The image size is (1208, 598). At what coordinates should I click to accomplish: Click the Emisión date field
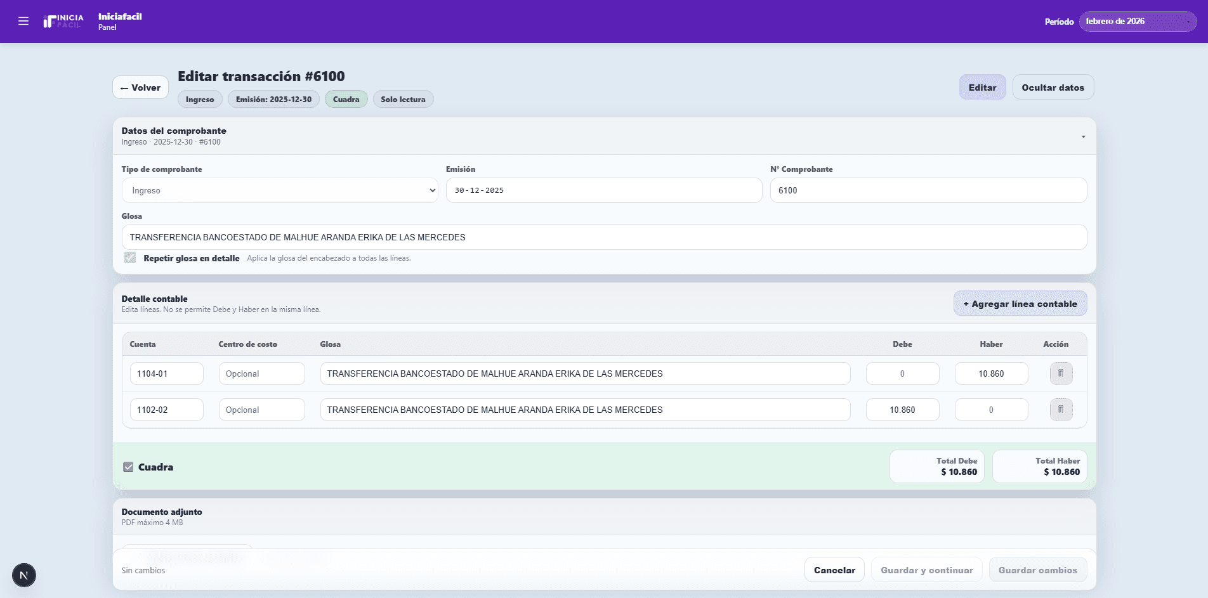(x=603, y=190)
